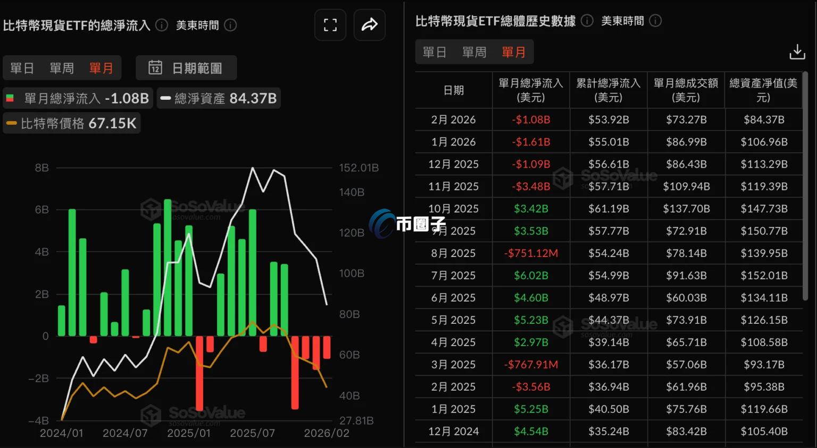This screenshot has height=448, width=817.
Task: Click the table's vertical scrollbar
Action: 805,186
